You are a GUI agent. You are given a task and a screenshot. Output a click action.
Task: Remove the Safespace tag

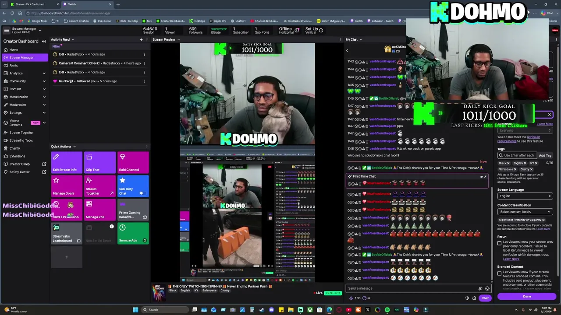(515, 169)
